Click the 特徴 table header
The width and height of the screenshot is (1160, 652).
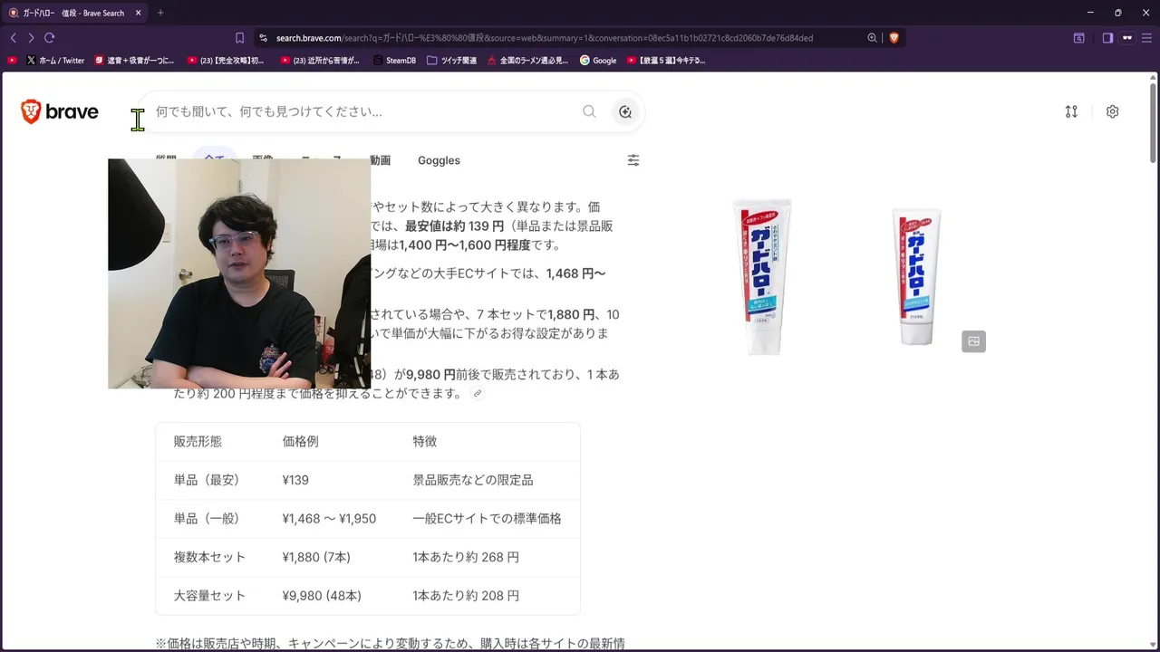pos(424,441)
